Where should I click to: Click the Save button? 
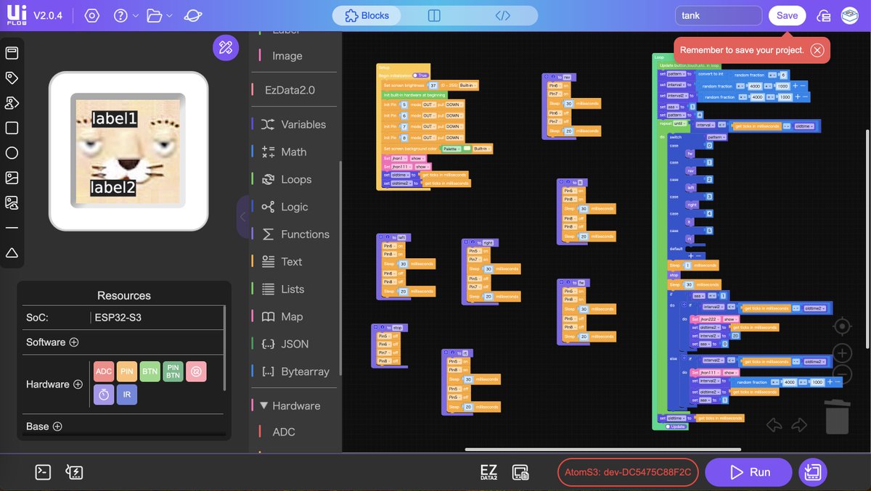tap(787, 15)
